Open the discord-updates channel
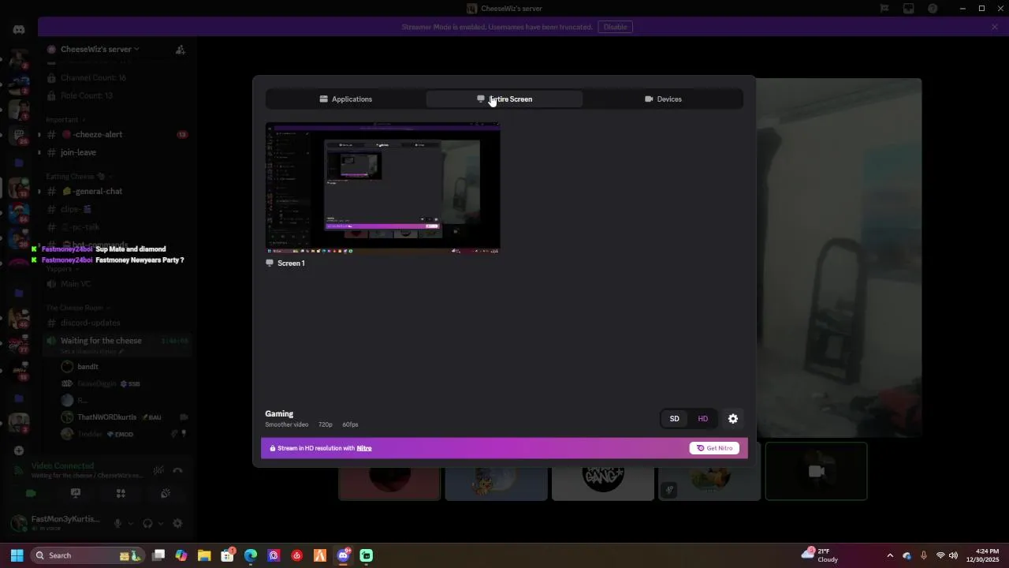This screenshot has height=568, width=1009. pos(117,323)
